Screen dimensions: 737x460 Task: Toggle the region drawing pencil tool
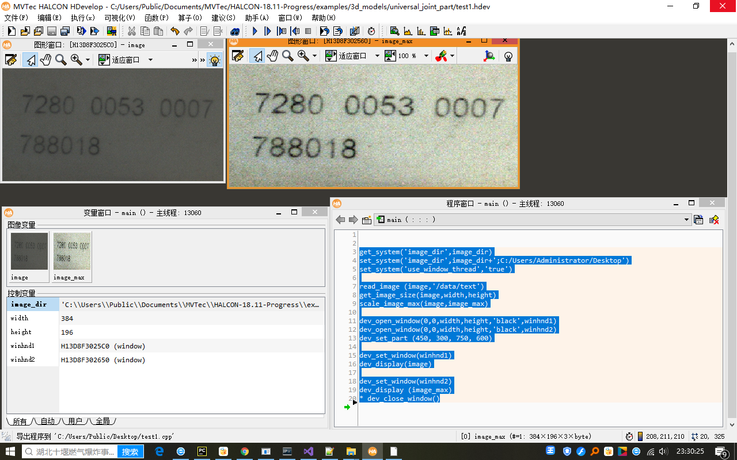tap(238, 56)
